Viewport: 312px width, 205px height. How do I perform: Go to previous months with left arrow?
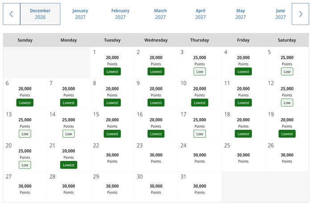click(12, 14)
